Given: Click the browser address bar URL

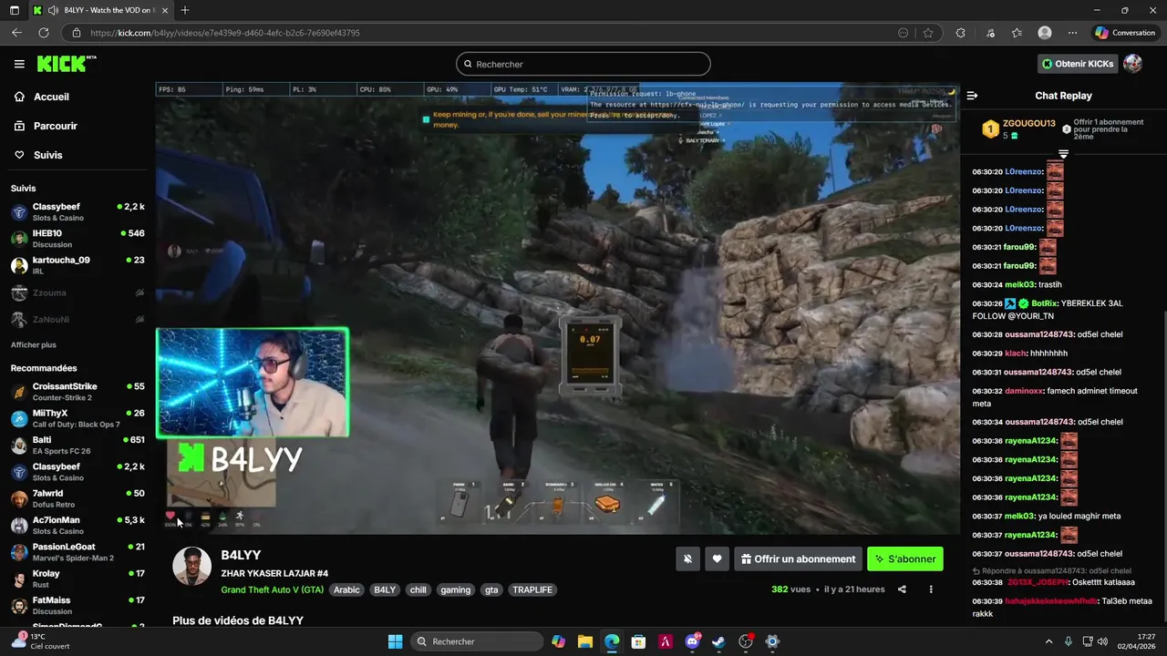Looking at the screenshot, I should tap(225, 33).
